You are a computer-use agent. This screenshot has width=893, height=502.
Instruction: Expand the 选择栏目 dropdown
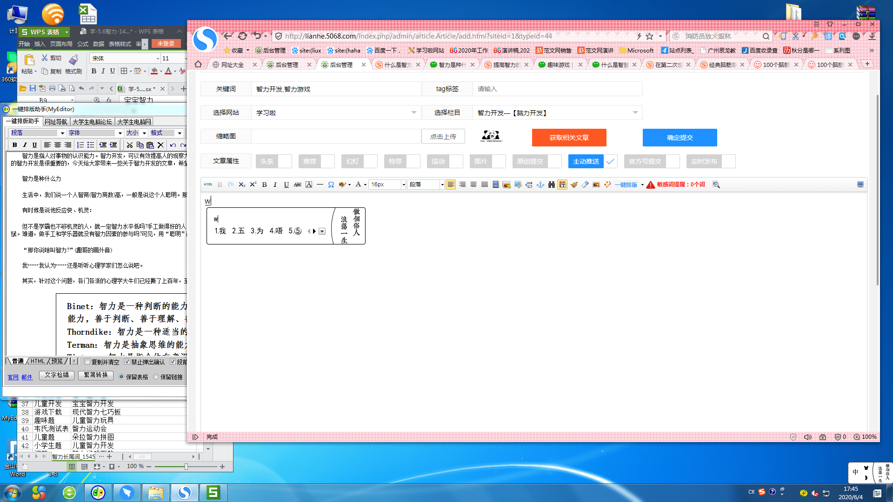[x=635, y=112]
